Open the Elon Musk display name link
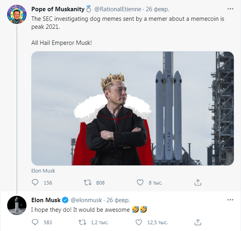The width and height of the screenshot is (241, 231). tap(46, 200)
